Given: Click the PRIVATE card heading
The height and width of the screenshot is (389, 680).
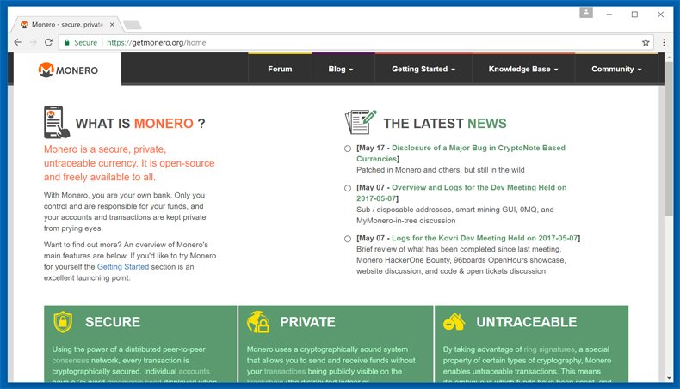Looking at the screenshot, I should (307, 322).
